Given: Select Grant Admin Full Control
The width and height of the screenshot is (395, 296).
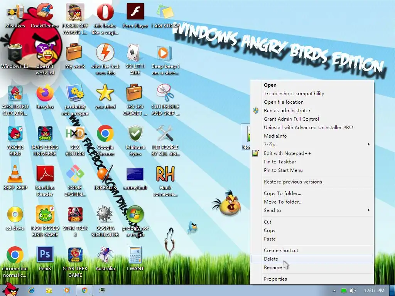Looking at the screenshot, I should (312, 119).
